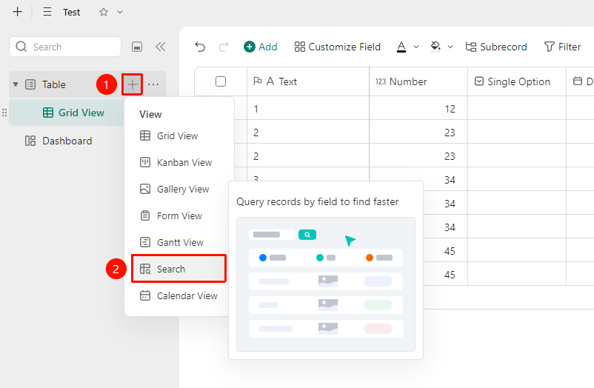This screenshot has height=388, width=594.
Task: Click the Text cell with value 1
Action: [x=308, y=109]
